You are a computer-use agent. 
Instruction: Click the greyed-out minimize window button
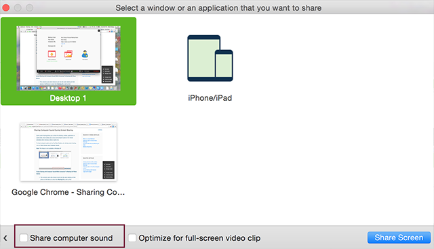pos(18,7)
